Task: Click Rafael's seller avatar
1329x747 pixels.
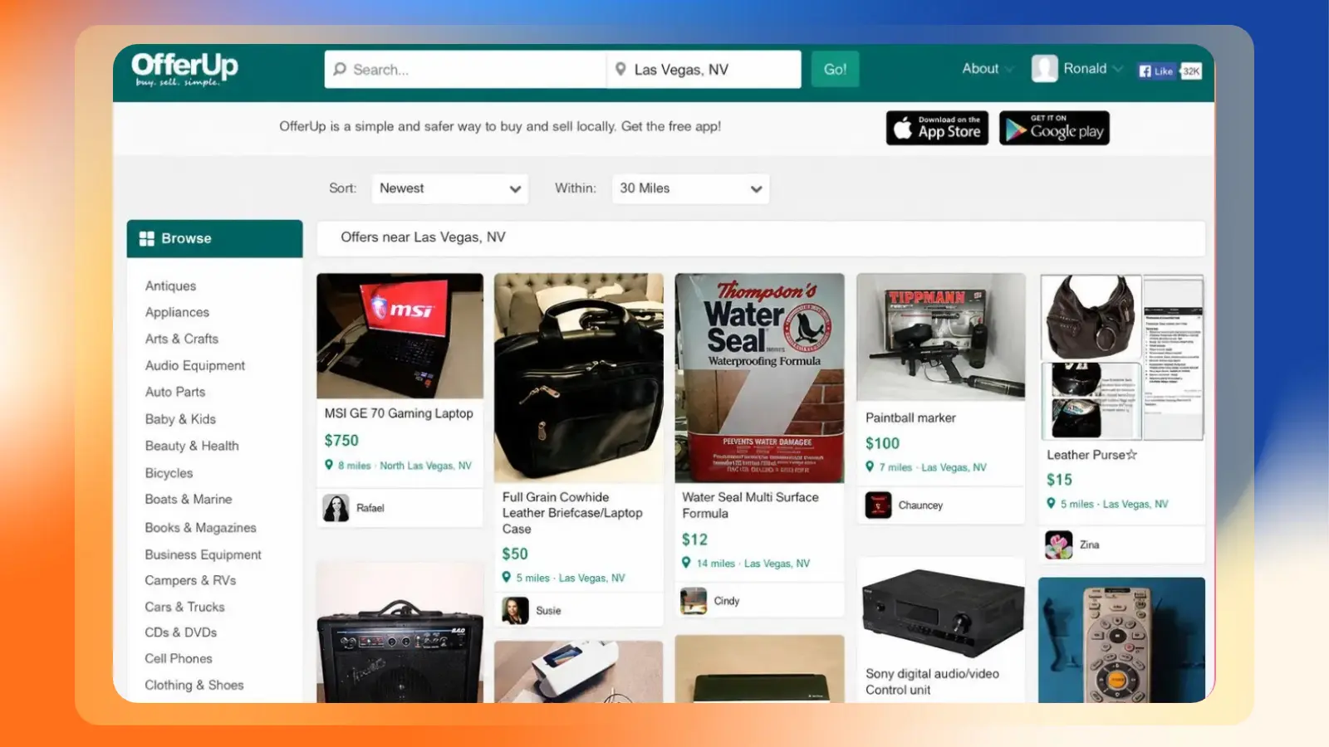Action: pyautogui.click(x=336, y=508)
